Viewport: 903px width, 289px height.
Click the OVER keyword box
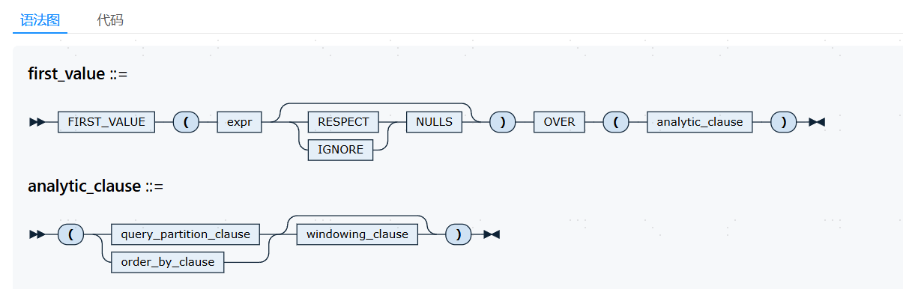[559, 121]
